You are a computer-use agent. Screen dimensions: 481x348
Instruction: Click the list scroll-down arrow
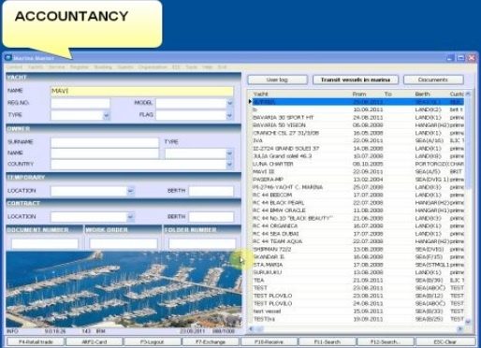tap(468, 322)
